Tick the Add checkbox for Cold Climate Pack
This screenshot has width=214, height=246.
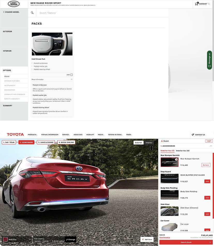(72, 75)
